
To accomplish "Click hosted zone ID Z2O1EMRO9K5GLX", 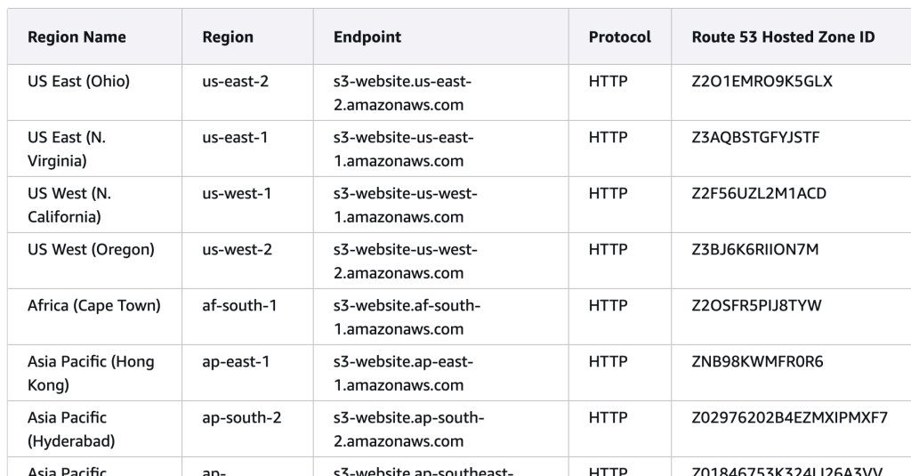I will pyautogui.click(x=762, y=82).
